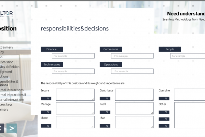205x137 pixels.
Task: Open internal interactions ii in the sidebar
Action: 13,95
